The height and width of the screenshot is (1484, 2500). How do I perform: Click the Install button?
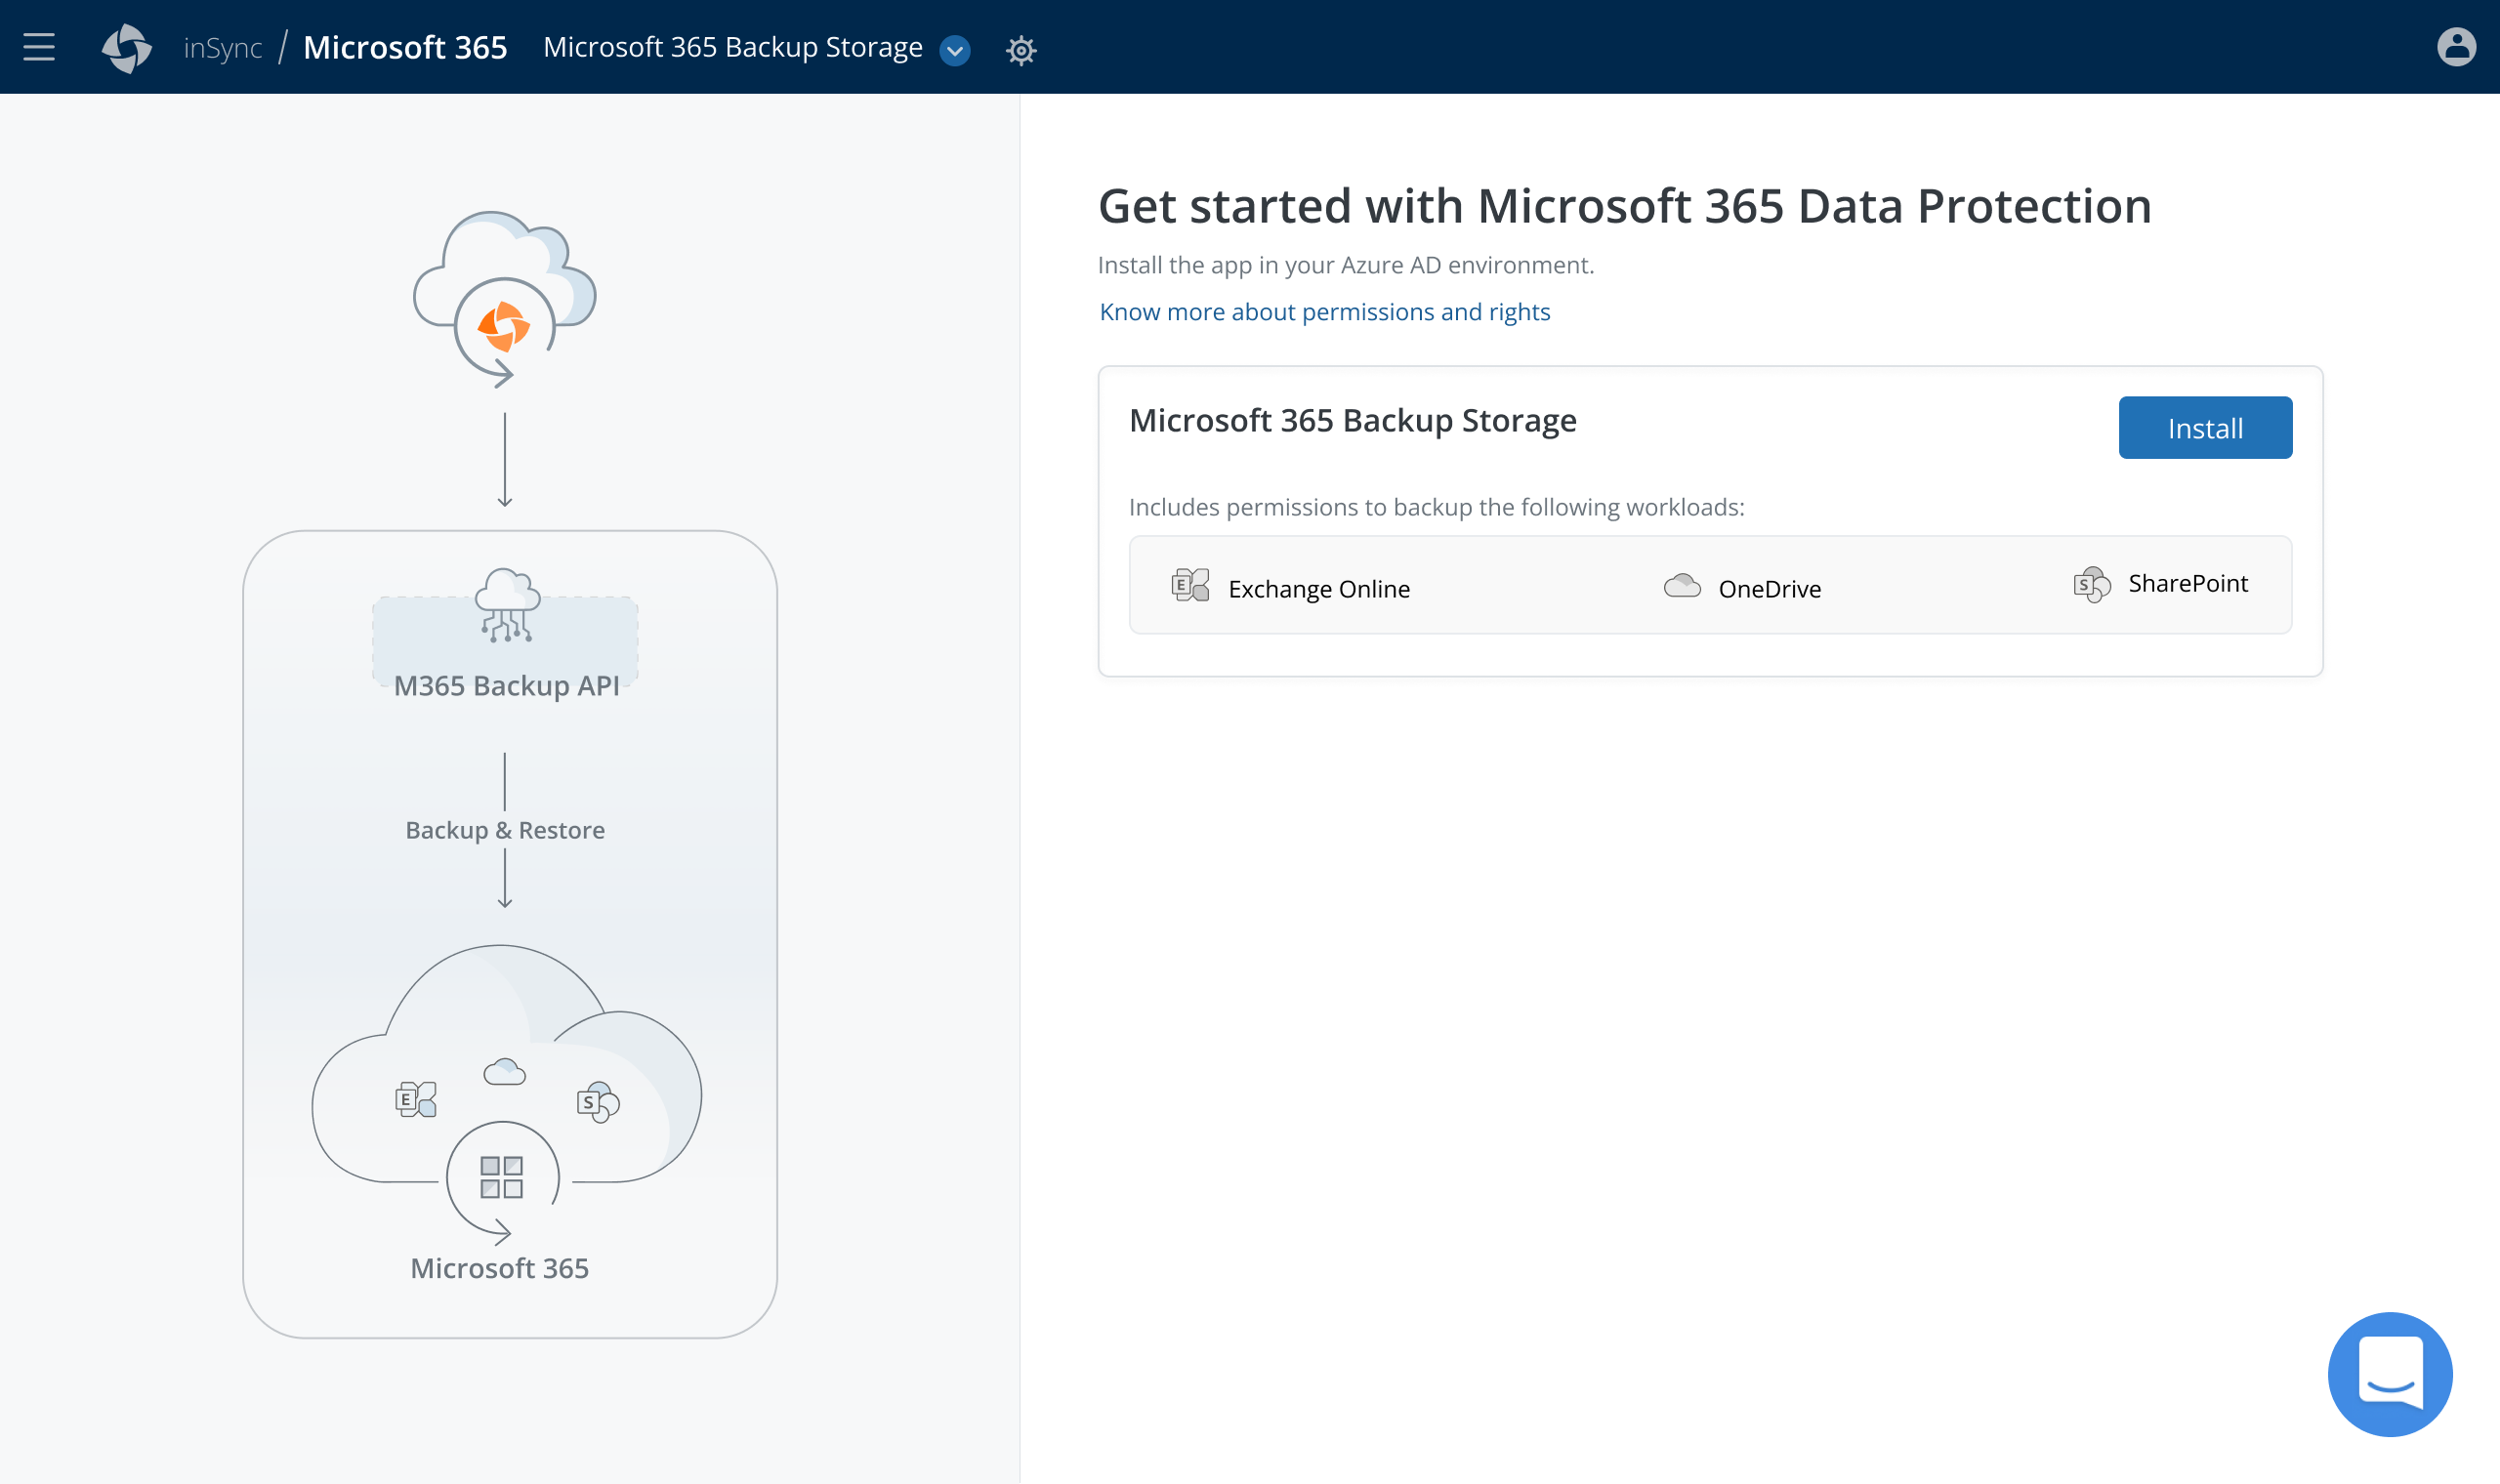[x=2204, y=428]
